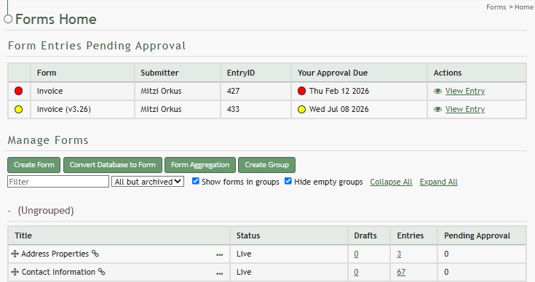Screen dimensions: 535x282
Task: Click the move handle for Contact Information
Action: coord(15,272)
